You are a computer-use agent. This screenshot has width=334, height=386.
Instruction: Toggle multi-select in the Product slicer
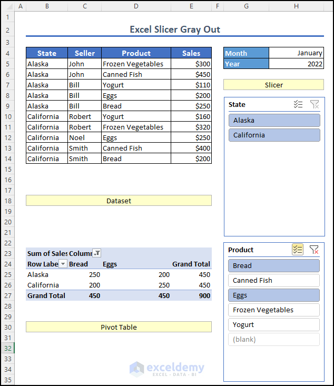(298, 250)
